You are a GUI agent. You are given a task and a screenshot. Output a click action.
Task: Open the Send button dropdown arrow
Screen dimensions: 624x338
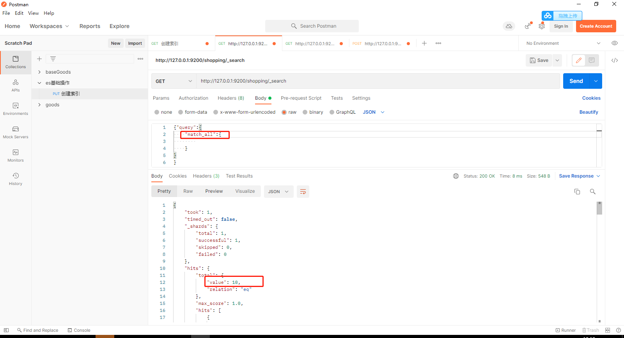[596, 81]
